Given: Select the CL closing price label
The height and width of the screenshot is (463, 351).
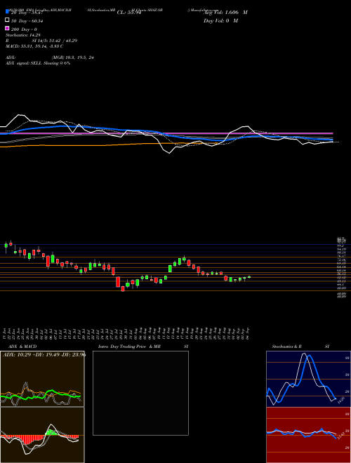Looking at the screenshot, I should coord(129,13).
